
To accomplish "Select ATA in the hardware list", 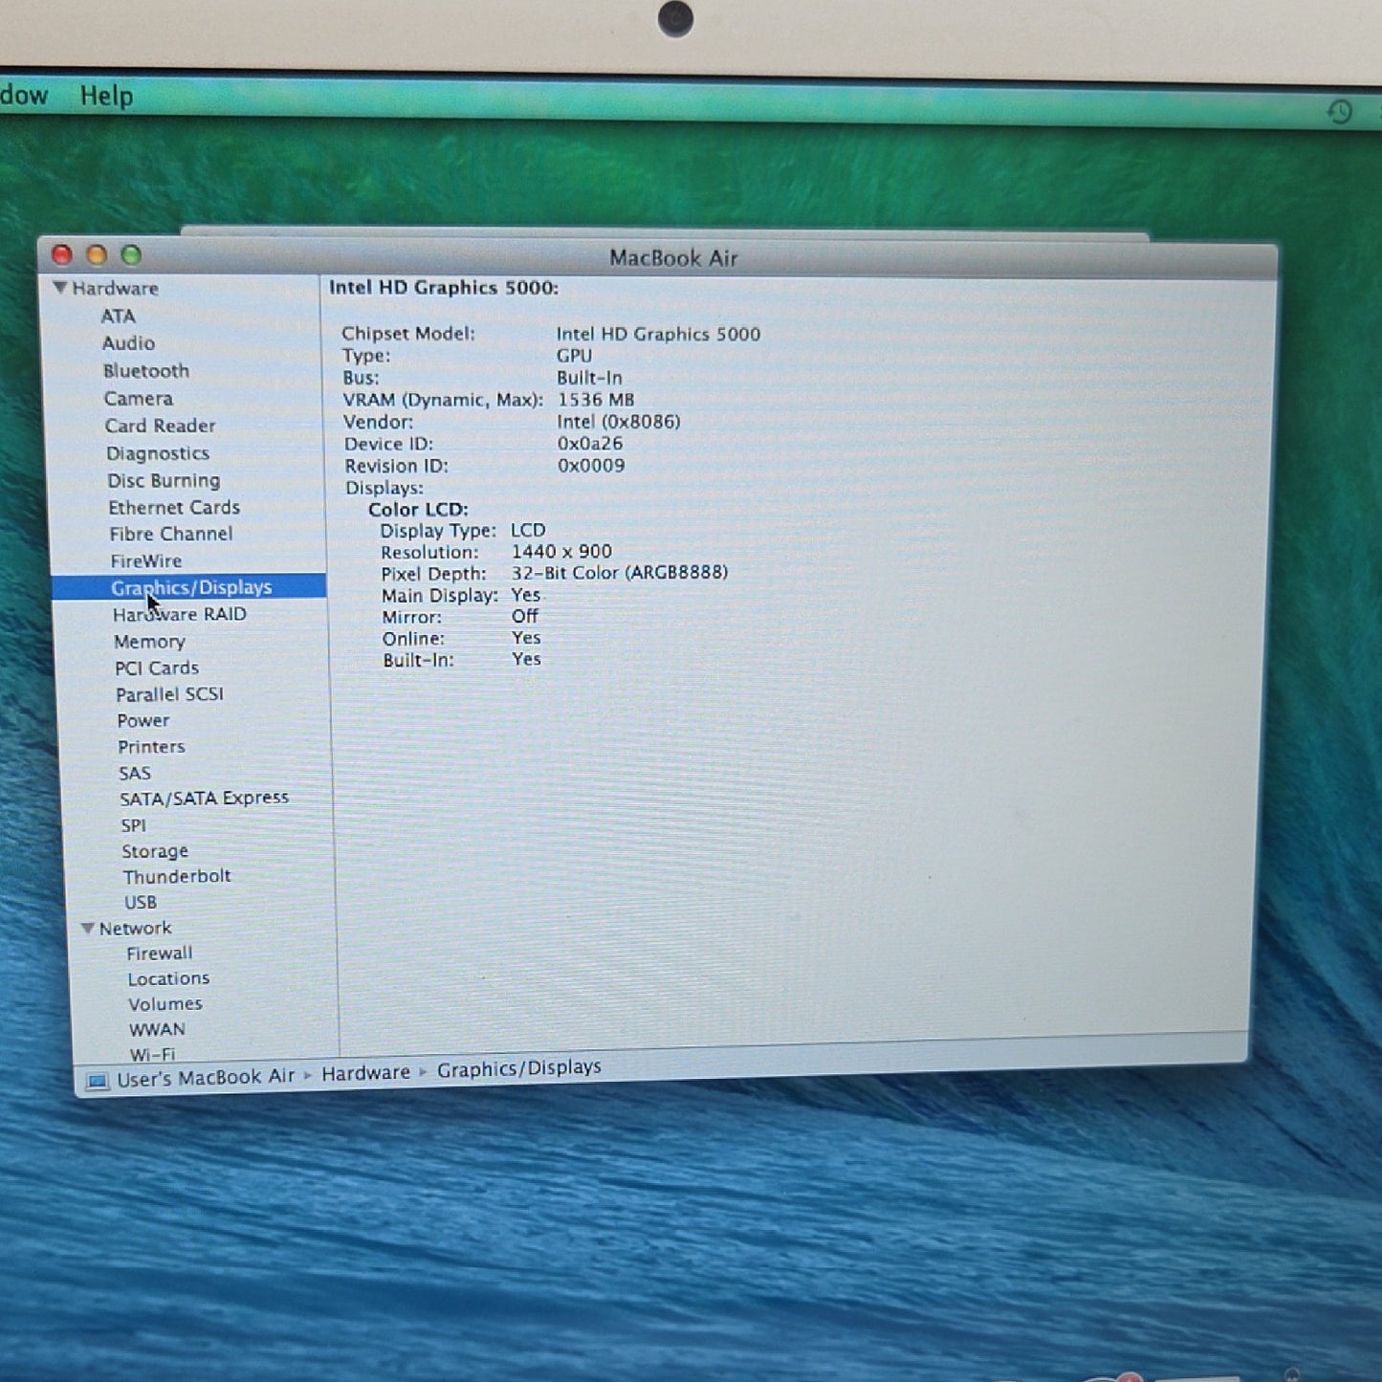I will [x=119, y=316].
